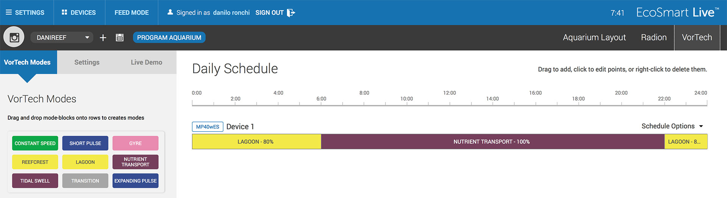Click the aquarium camera photo icon

[14, 37]
